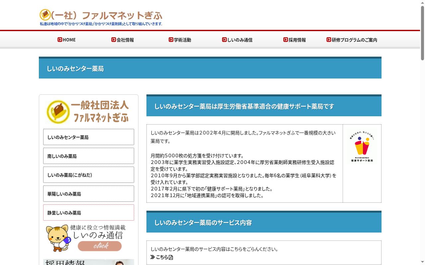Click the red arrow icon beside 学術活動

[171, 40]
